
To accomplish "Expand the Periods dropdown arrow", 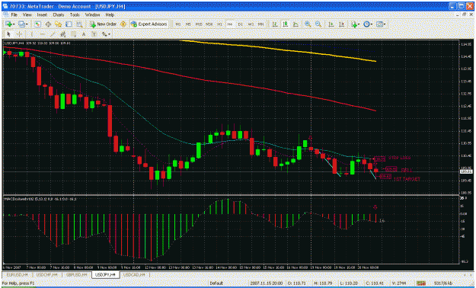I will pyautogui.click(x=372, y=24).
